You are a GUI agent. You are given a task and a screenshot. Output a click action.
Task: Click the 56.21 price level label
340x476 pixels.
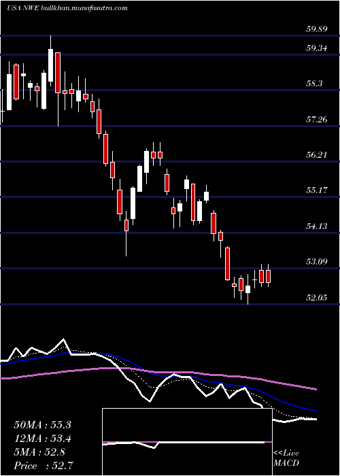(317, 155)
